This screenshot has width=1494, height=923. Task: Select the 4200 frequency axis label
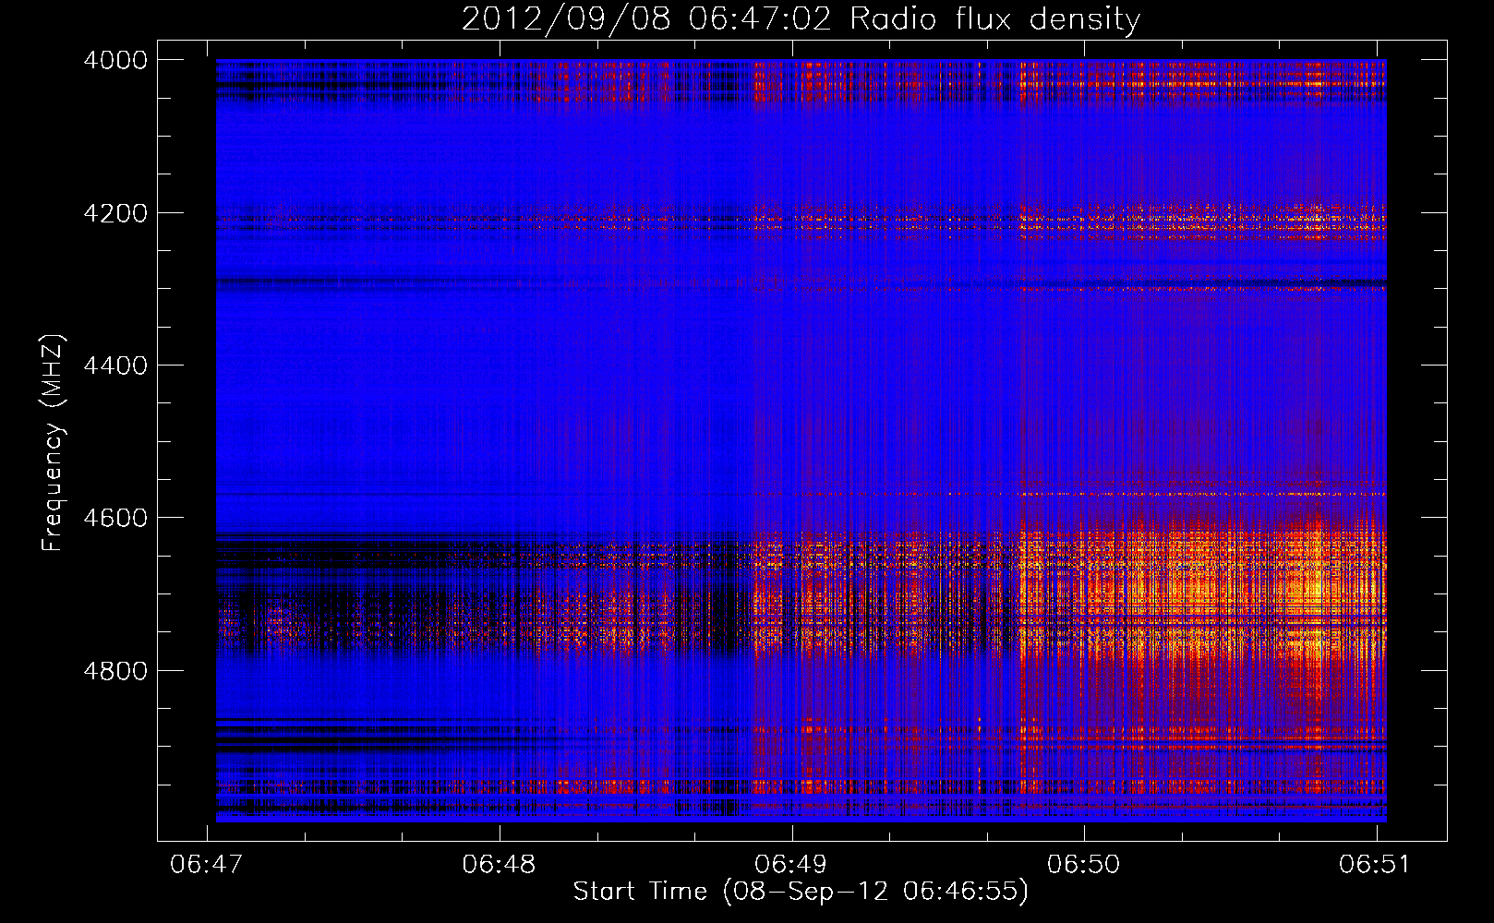[x=115, y=213]
